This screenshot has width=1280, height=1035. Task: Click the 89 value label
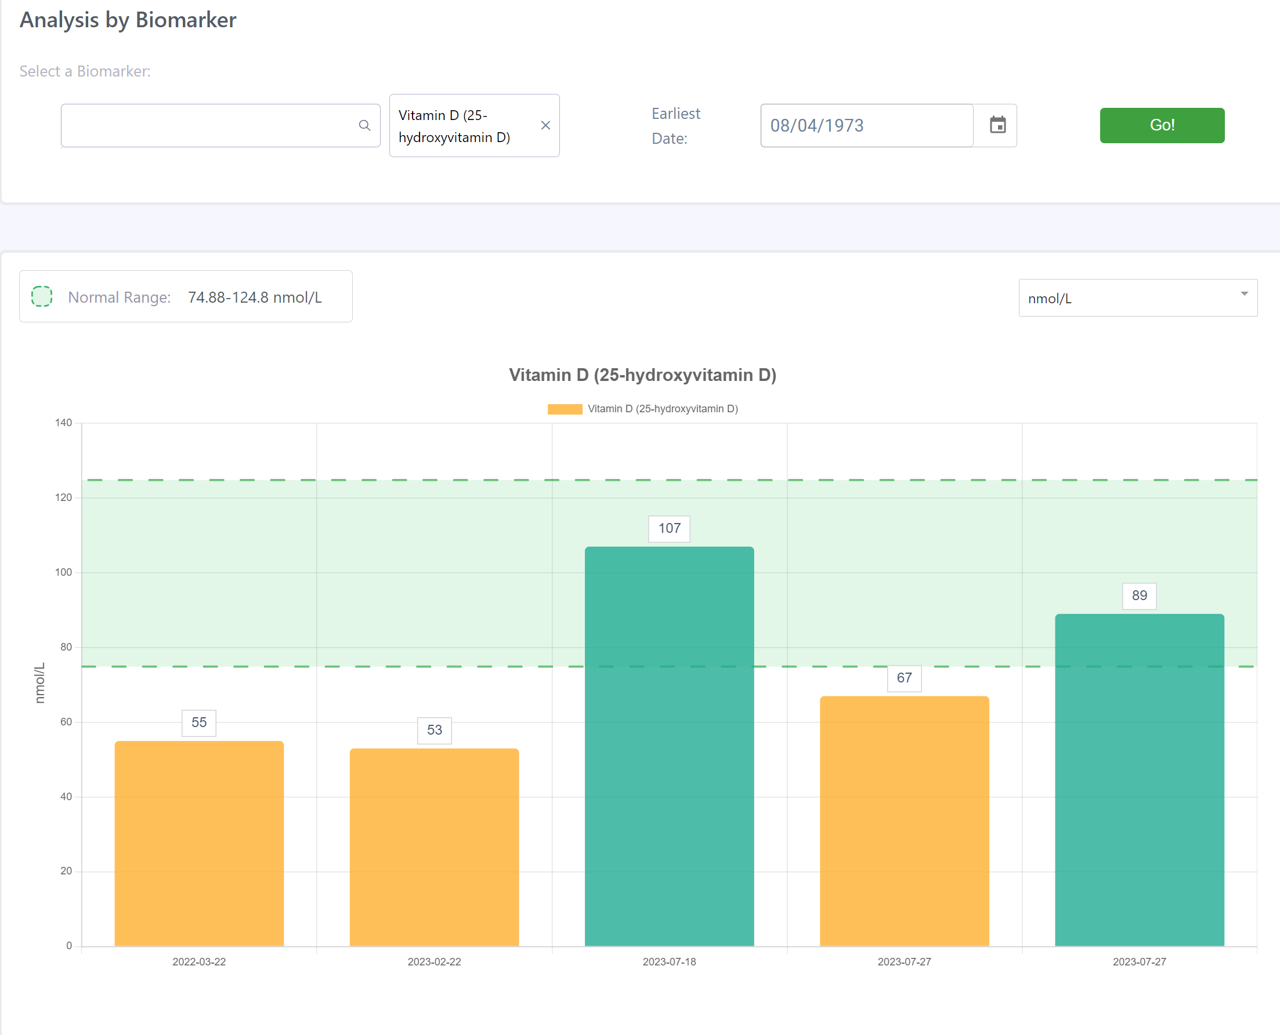(x=1139, y=595)
